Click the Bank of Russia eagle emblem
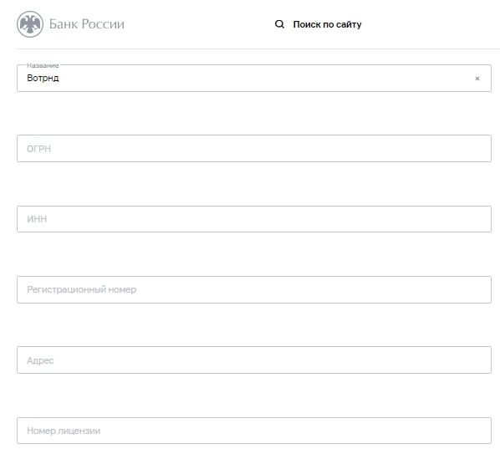 click(x=30, y=24)
